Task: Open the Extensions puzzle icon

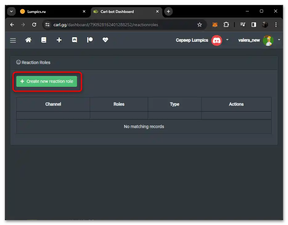Action: pos(226,25)
